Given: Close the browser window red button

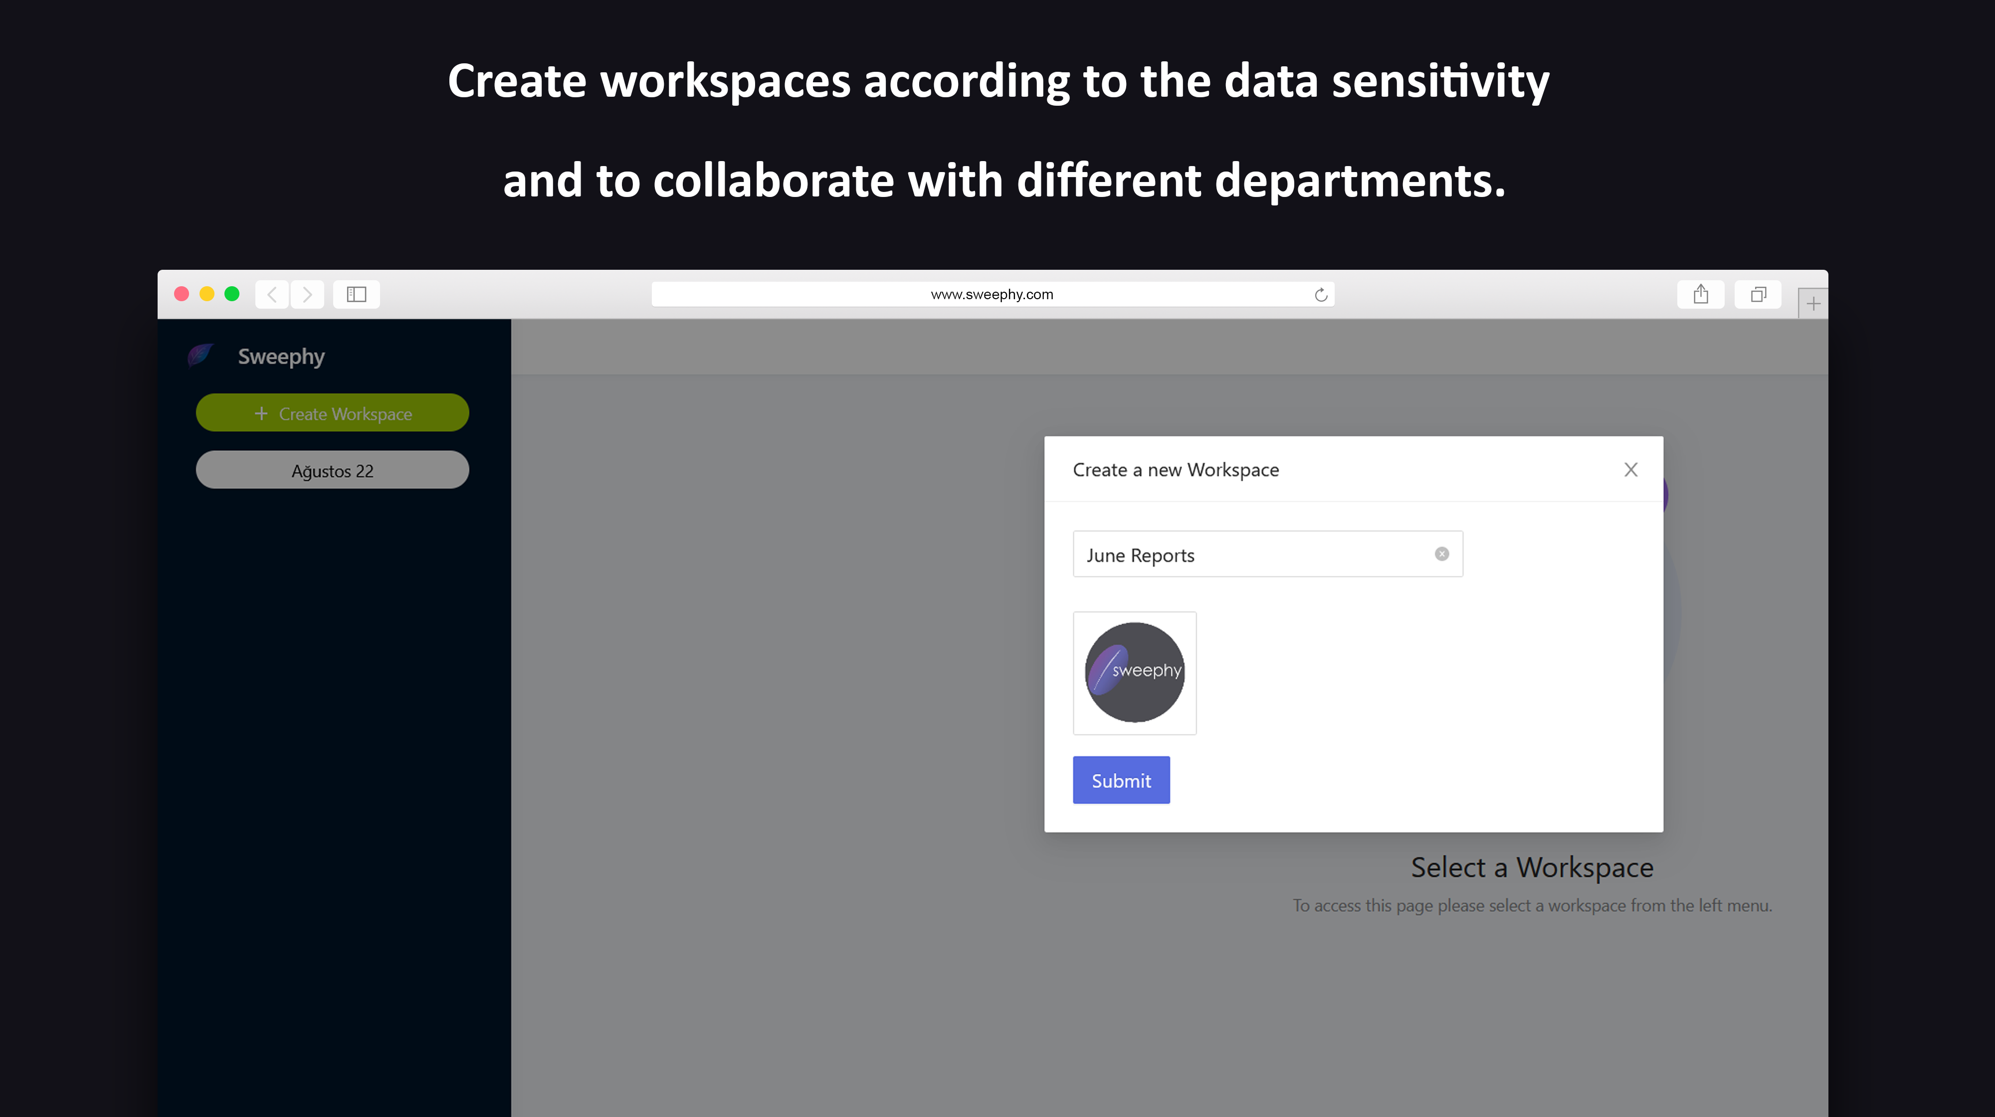Looking at the screenshot, I should point(182,294).
